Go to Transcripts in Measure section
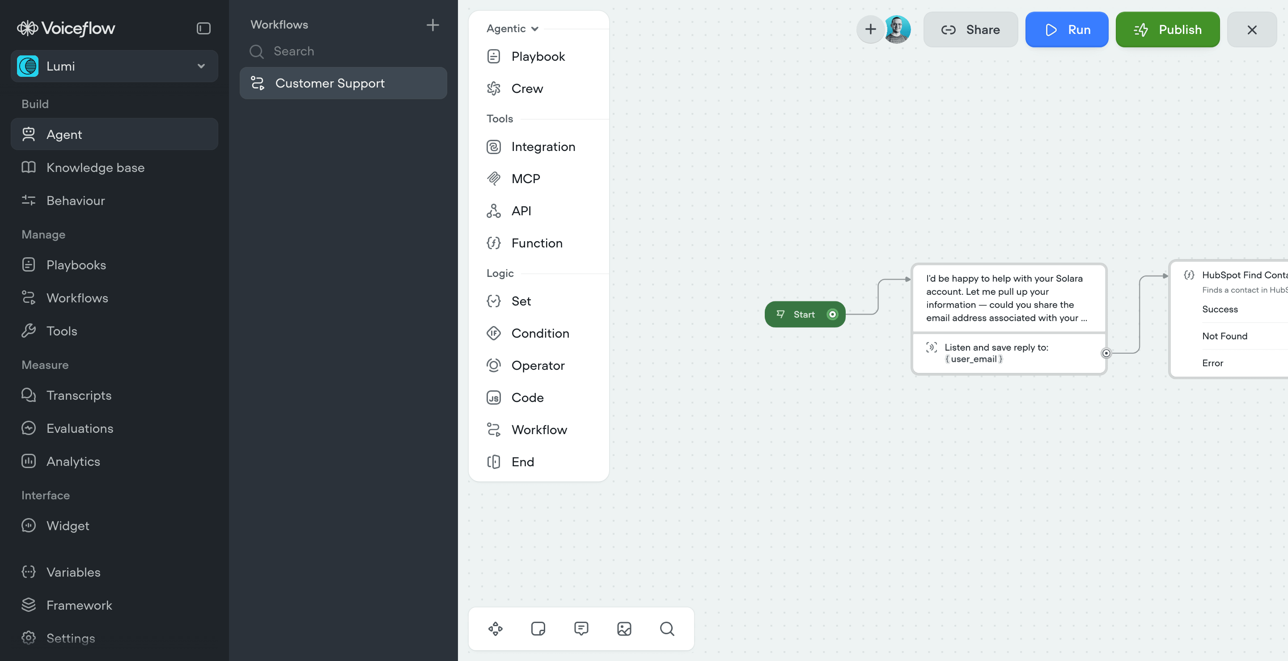This screenshot has width=1288, height=661. pos(79,395)
